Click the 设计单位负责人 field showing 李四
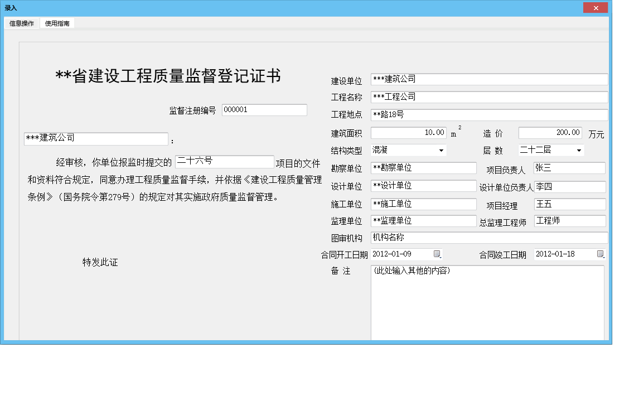Screen dimensions: 634x411 (x=569, y=186)
